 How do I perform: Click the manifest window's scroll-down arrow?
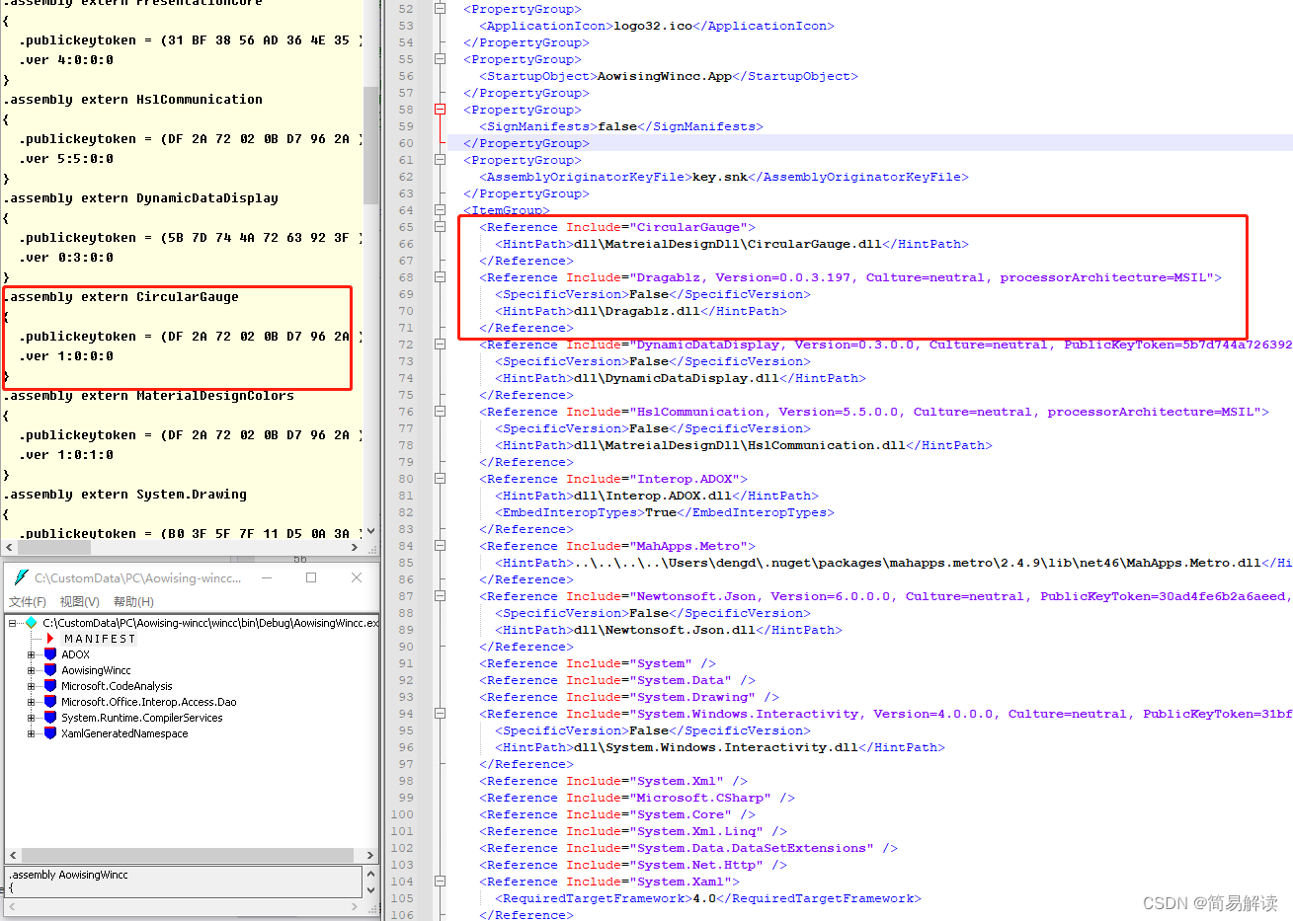[x=371, y=531]
